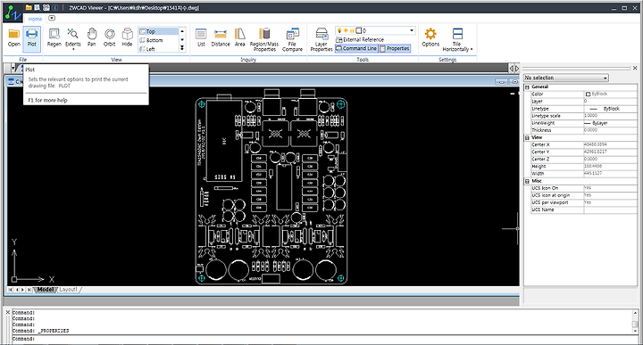Open the Options gear settings
Image resolution: width=643 pixels, height=345 pixels.
430,38
